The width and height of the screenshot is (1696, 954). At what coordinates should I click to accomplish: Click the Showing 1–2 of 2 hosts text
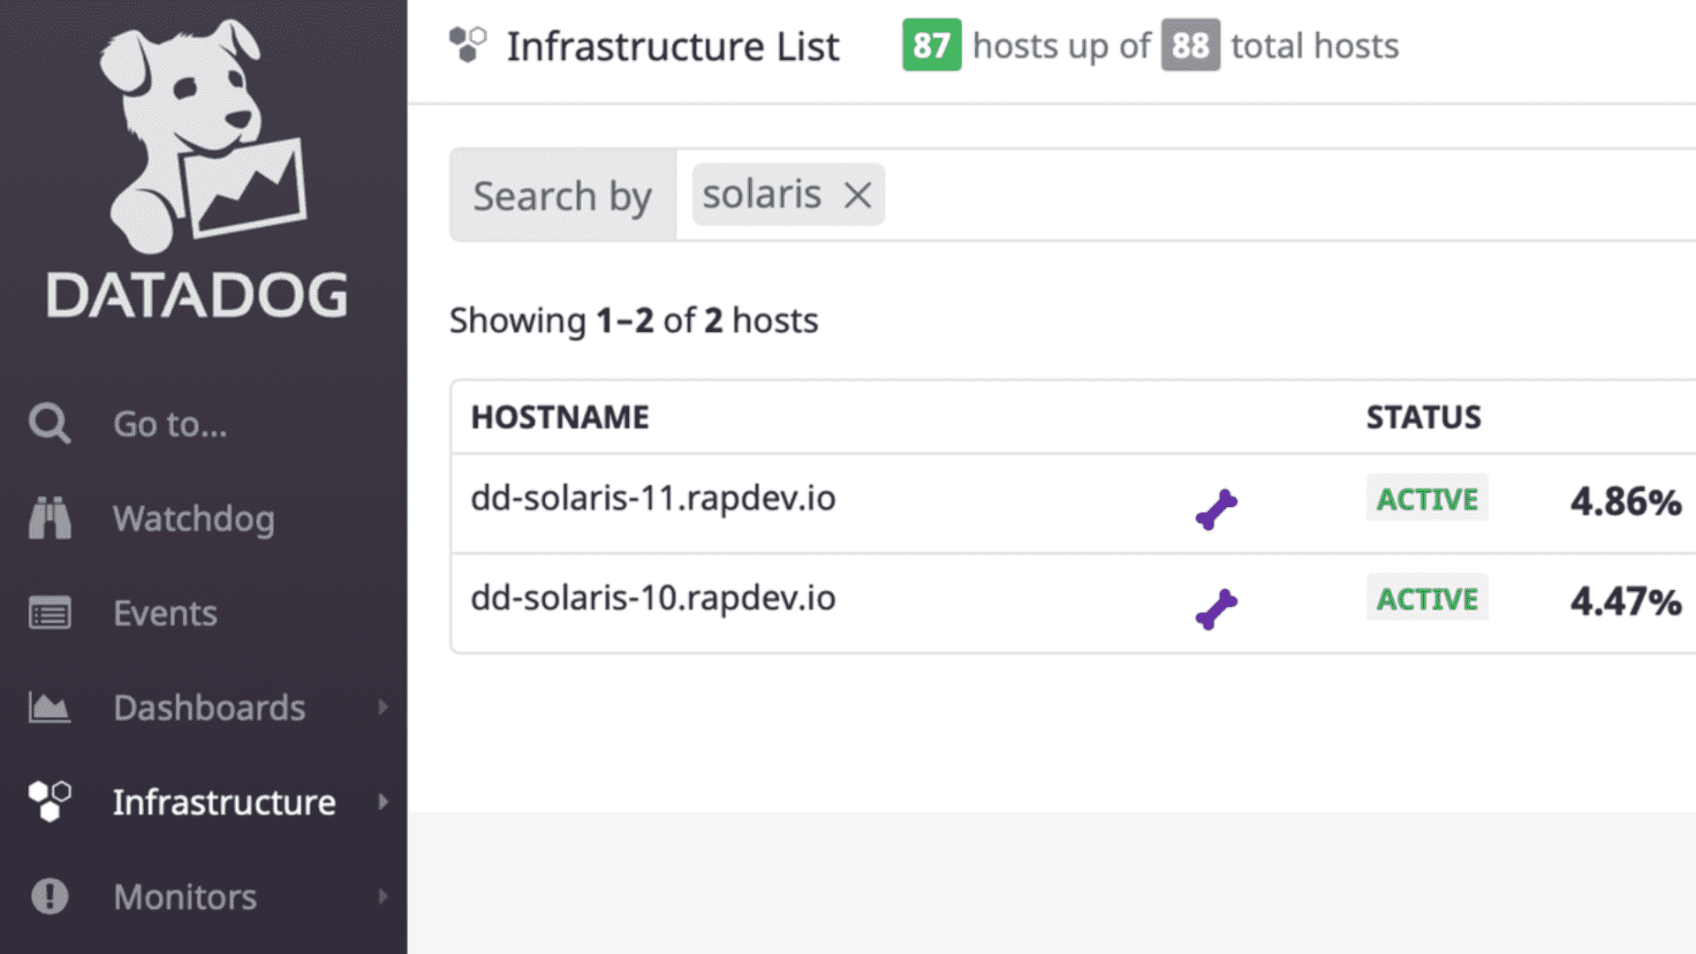coord(633,321)
